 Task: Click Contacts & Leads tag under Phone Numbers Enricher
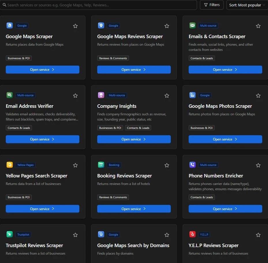click(x=202, y=197)
